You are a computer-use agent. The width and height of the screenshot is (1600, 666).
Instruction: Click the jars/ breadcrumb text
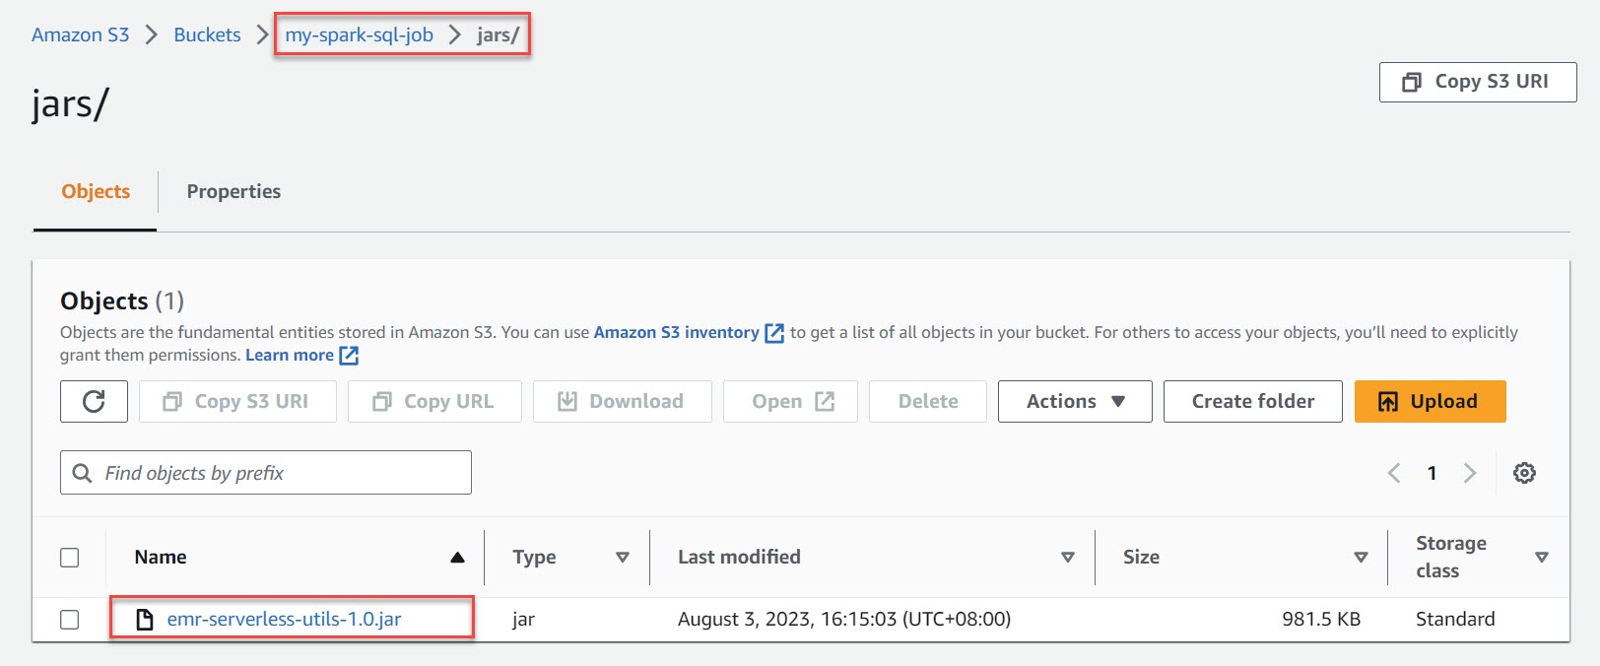(498, 34)
